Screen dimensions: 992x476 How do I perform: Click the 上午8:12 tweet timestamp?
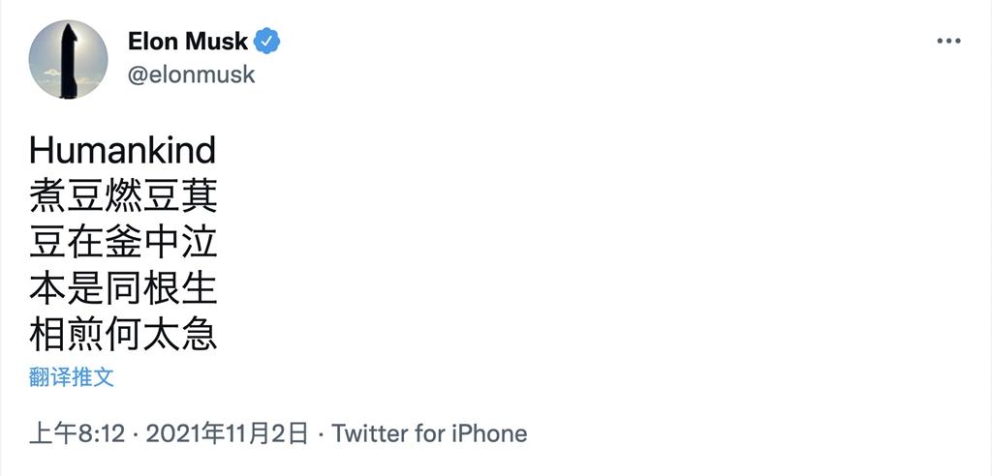tap(77, 432)
